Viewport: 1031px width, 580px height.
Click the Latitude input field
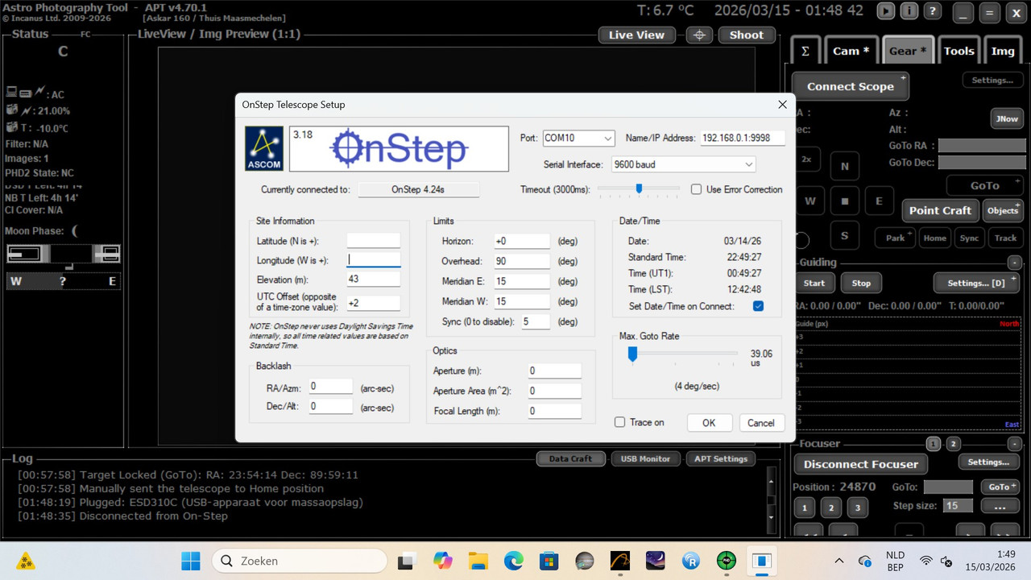(x=374, y=241)
